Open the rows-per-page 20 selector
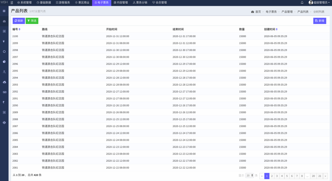Image resolution: width=332 pixels, height=181 pixels. pos(250,175)
